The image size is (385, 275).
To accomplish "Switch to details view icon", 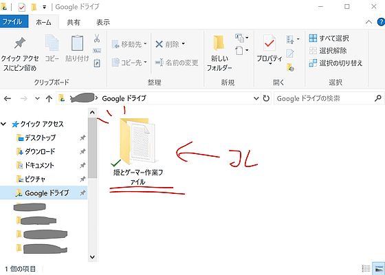I will tap(366, 268).
